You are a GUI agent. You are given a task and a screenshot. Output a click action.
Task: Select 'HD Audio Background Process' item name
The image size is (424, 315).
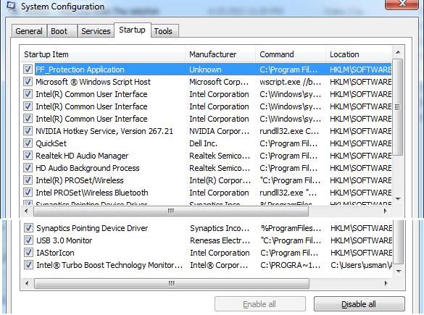[x=88, y=168]
